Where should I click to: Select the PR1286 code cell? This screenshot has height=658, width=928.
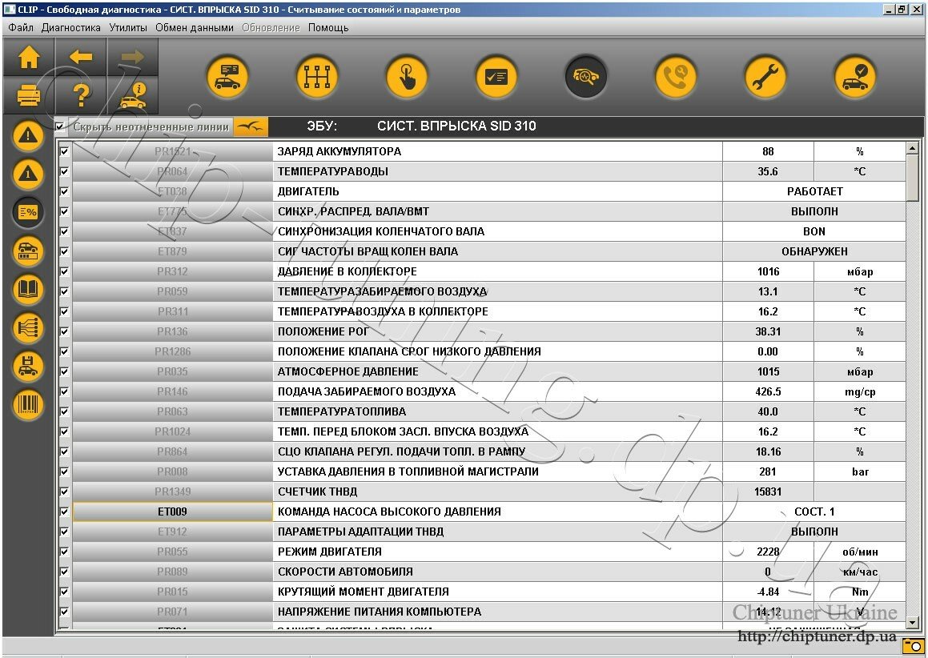(x=172, y=351)
